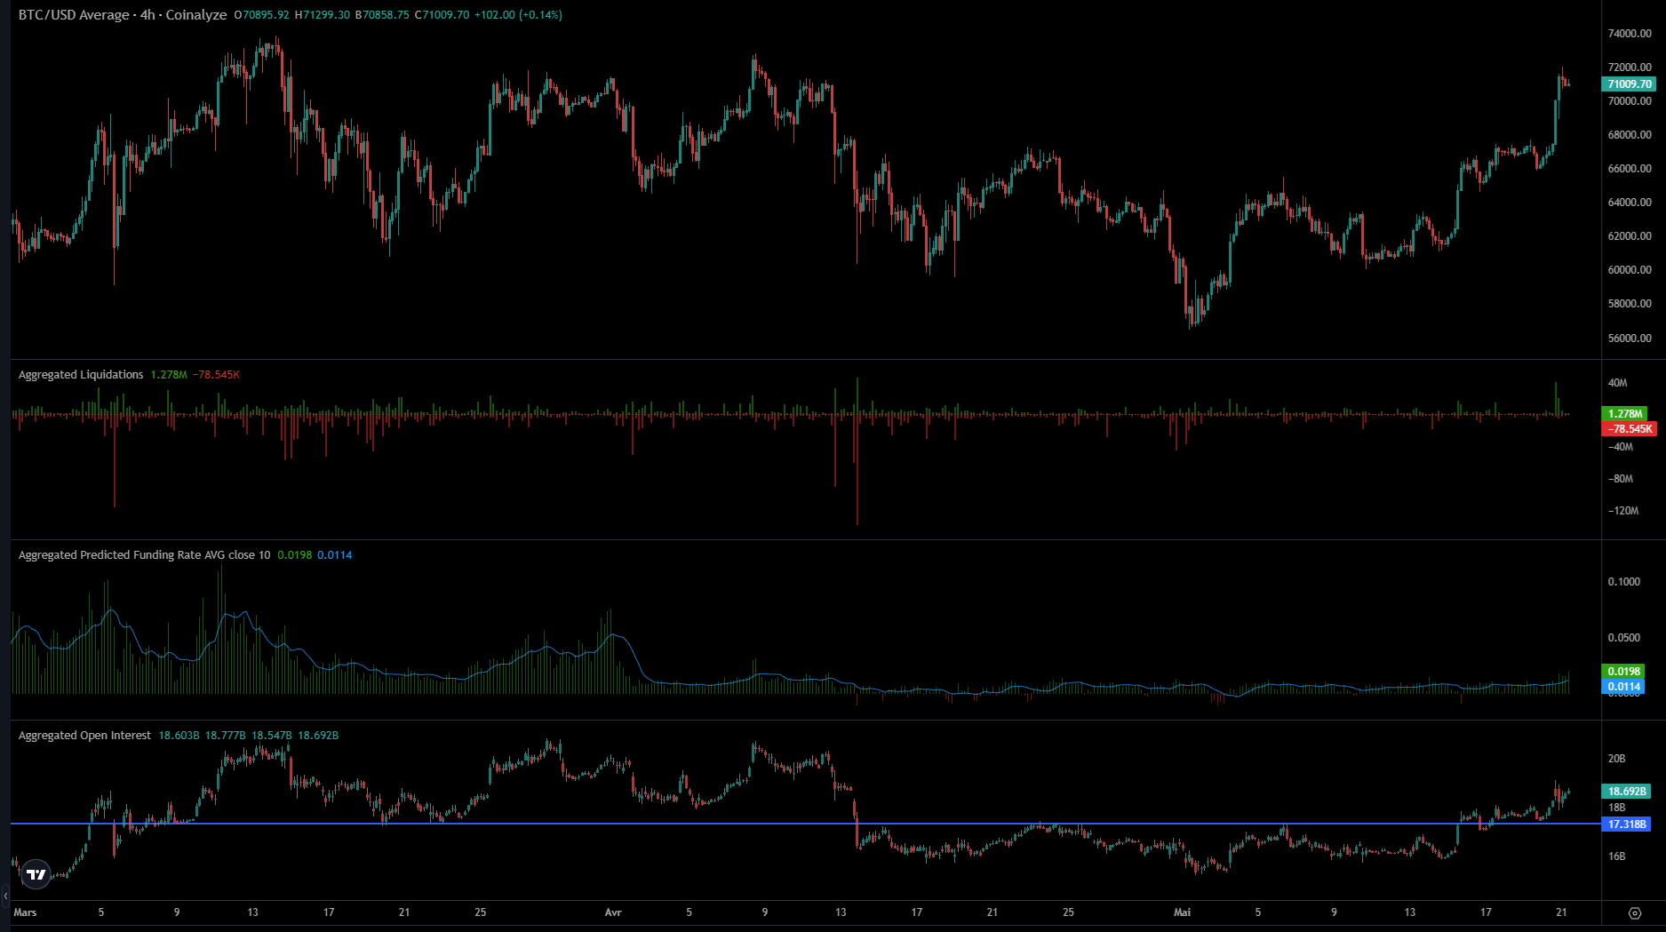Click 'Mai' on the time axis

pyautogui.click(x=1182, y=912)
